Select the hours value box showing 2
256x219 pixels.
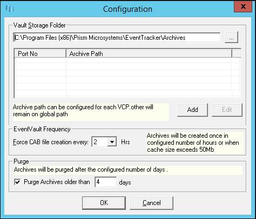(x=100, y=142)
